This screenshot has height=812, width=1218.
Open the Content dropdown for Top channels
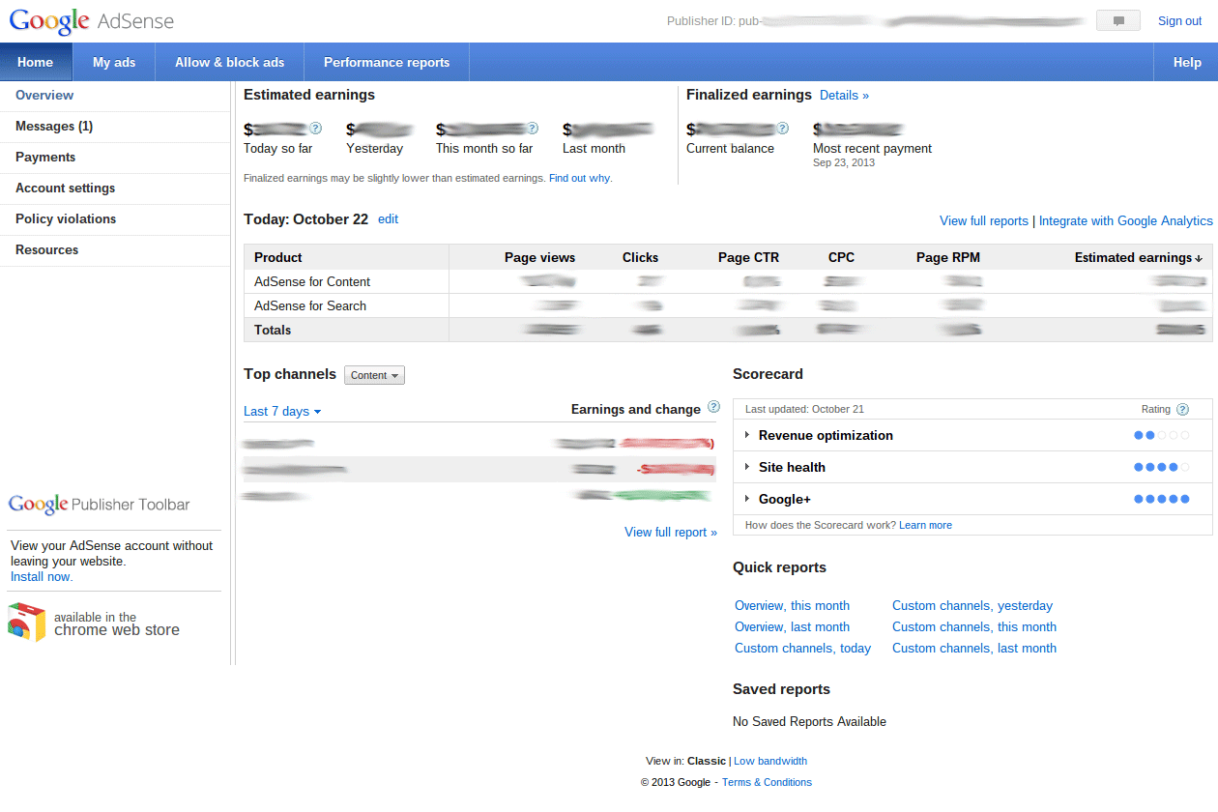pyautogui.click(x=374, y=375)
